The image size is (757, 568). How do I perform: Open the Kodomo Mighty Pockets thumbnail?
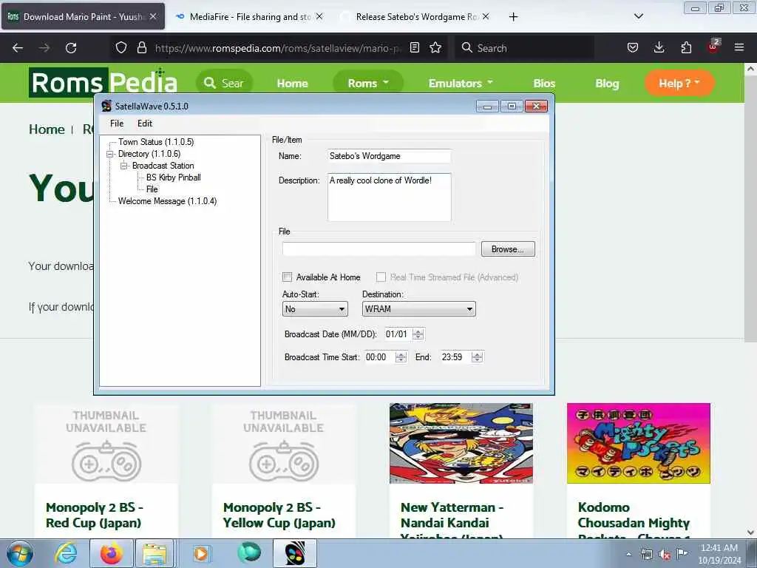[638, 444]
